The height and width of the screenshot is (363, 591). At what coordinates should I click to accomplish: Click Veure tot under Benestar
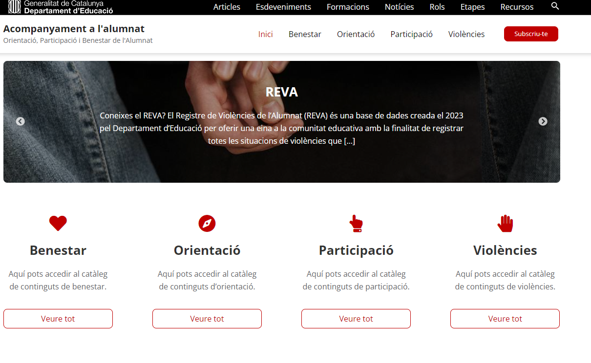(x=58, y=319)
